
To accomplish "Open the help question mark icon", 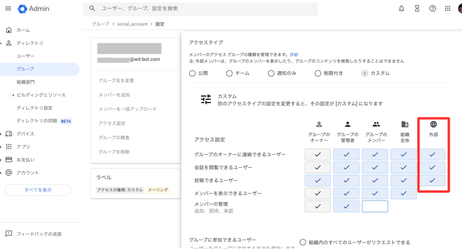I will coord(432,9).
